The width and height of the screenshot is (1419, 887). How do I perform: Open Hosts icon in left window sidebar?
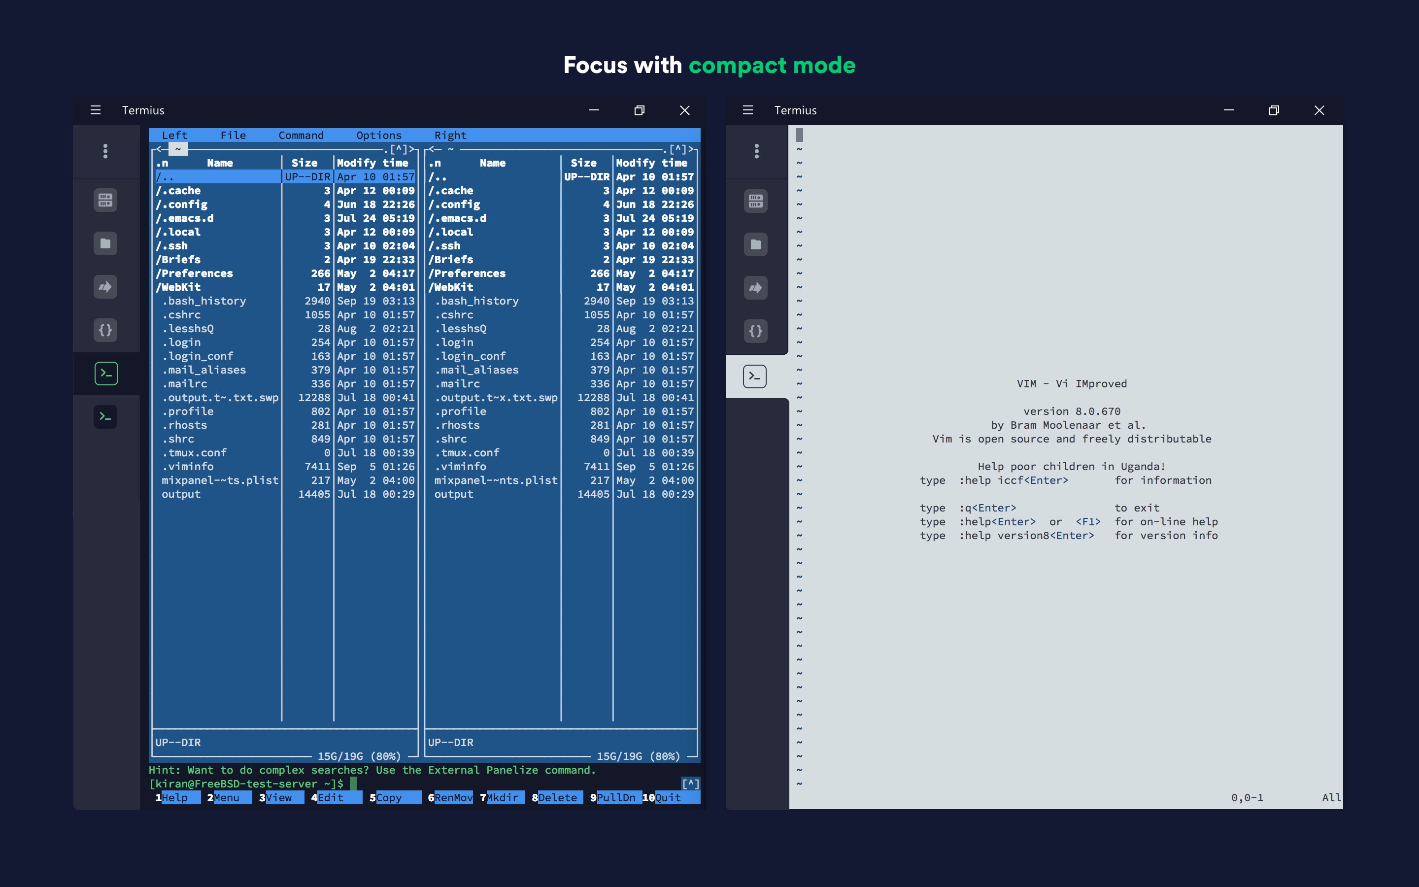pos(105,200)
